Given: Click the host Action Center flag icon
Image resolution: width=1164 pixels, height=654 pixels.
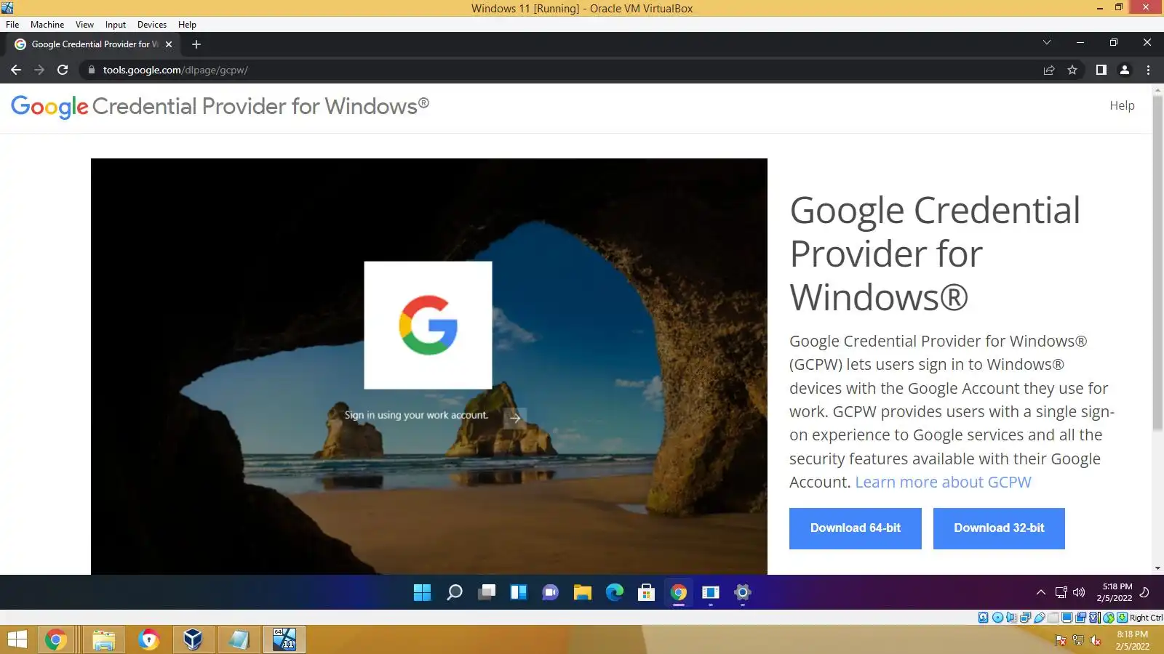Looking at the screenshot, I should click(1060, 640).
